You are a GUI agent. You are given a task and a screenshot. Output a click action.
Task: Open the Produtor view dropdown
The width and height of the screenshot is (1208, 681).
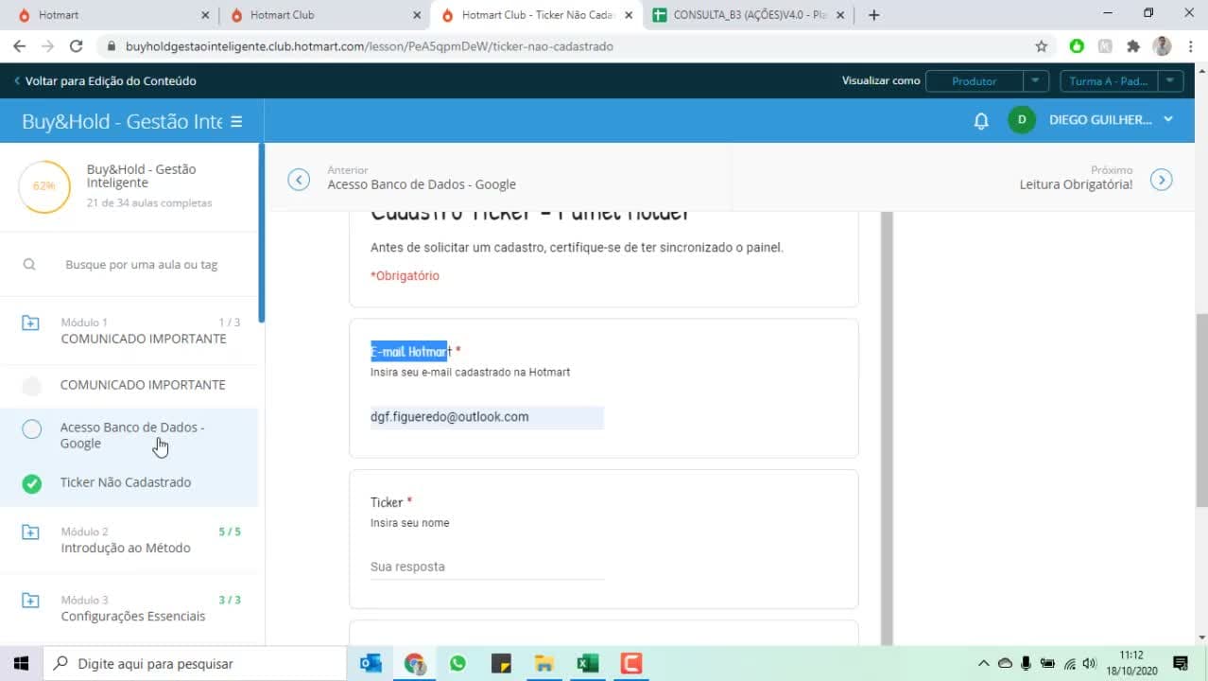pyautogui.click(x=987, y=81)
